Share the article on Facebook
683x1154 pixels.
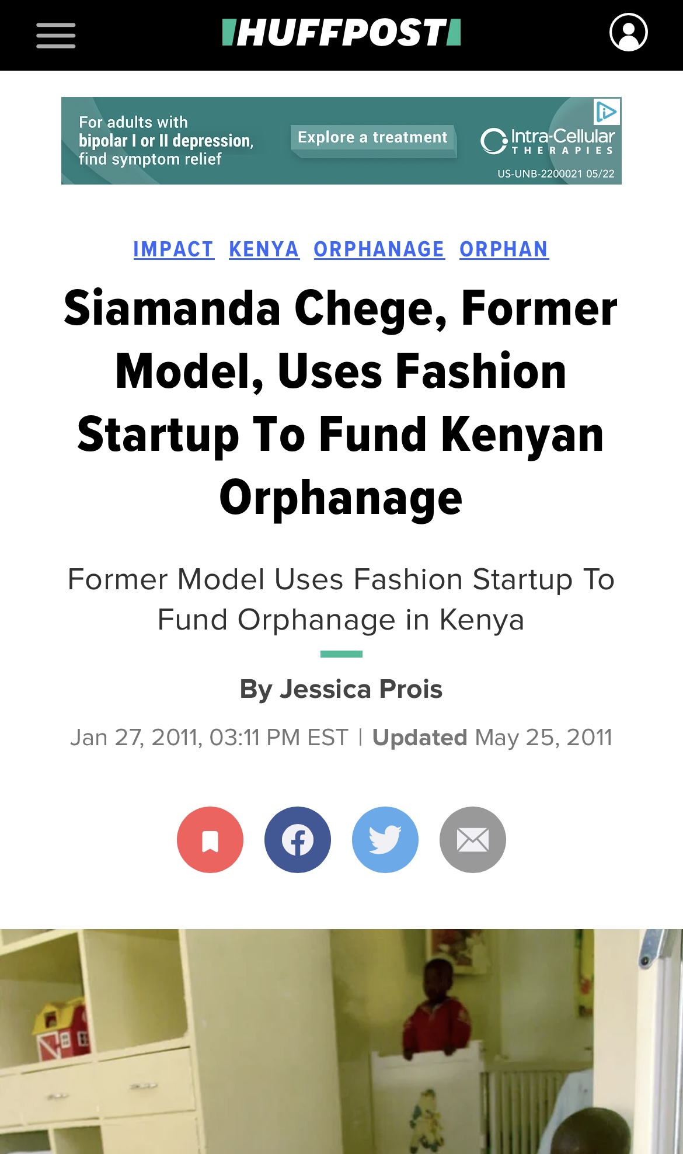298,840
